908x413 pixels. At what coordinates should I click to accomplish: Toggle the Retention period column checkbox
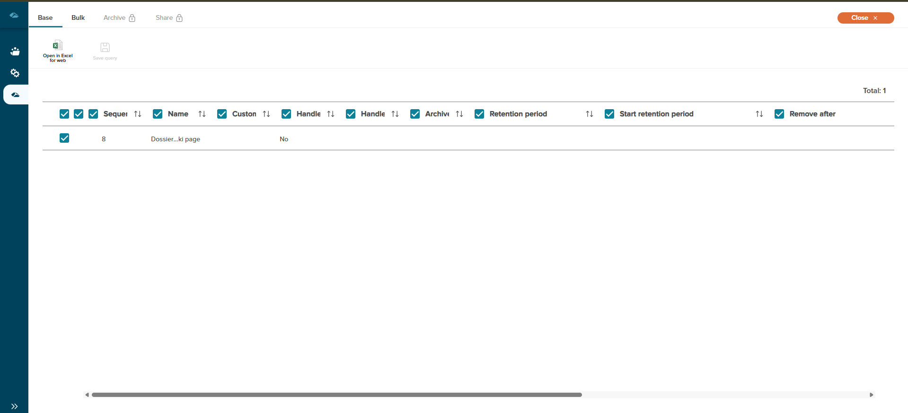479,114
